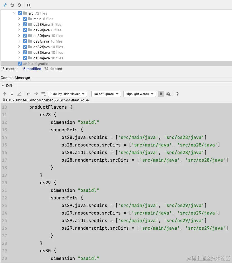The height and width of the screenshot is (263, 232).
Task: Open the go-to-changed-file list icon
Action: (43, 94)
